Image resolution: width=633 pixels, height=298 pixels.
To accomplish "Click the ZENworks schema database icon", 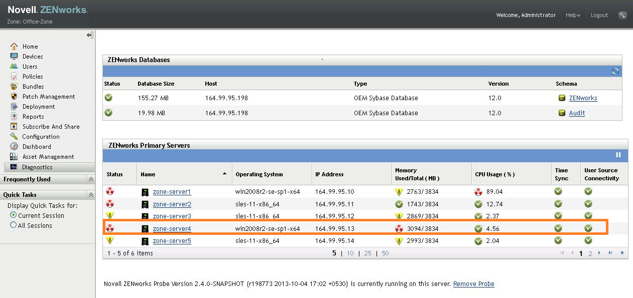I will click(562, 98).
